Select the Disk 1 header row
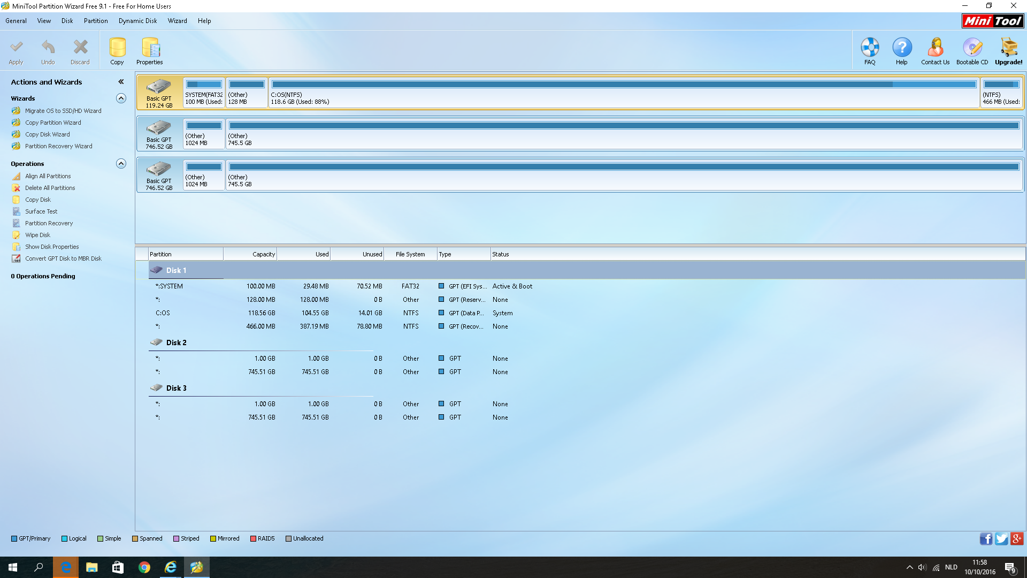 (x=587, y=270)
